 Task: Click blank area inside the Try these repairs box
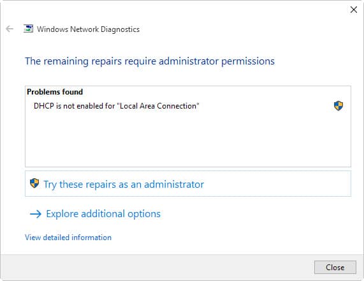point(279,184)
